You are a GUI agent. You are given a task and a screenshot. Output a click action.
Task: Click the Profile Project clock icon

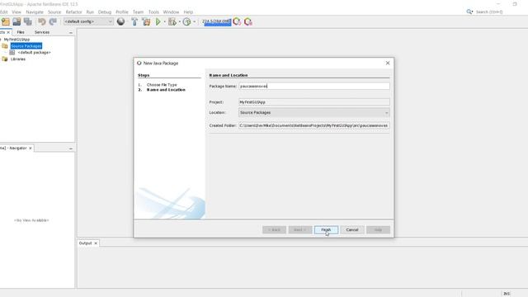pyautogui.click(x=186, y=21)
